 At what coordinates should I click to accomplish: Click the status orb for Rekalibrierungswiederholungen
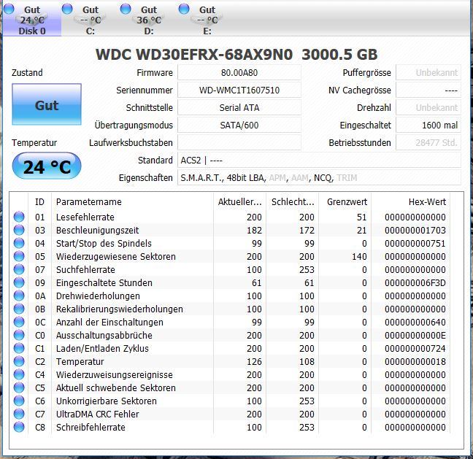point(19,309)
